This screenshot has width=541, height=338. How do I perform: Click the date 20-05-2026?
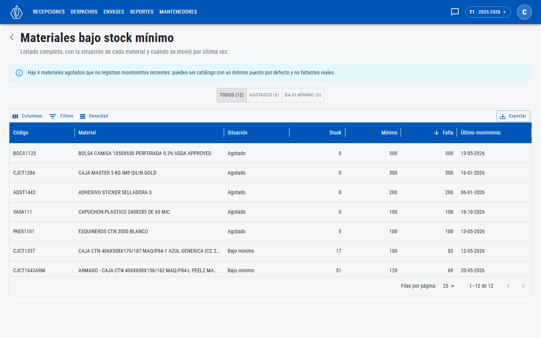click(x=473, y=270)
